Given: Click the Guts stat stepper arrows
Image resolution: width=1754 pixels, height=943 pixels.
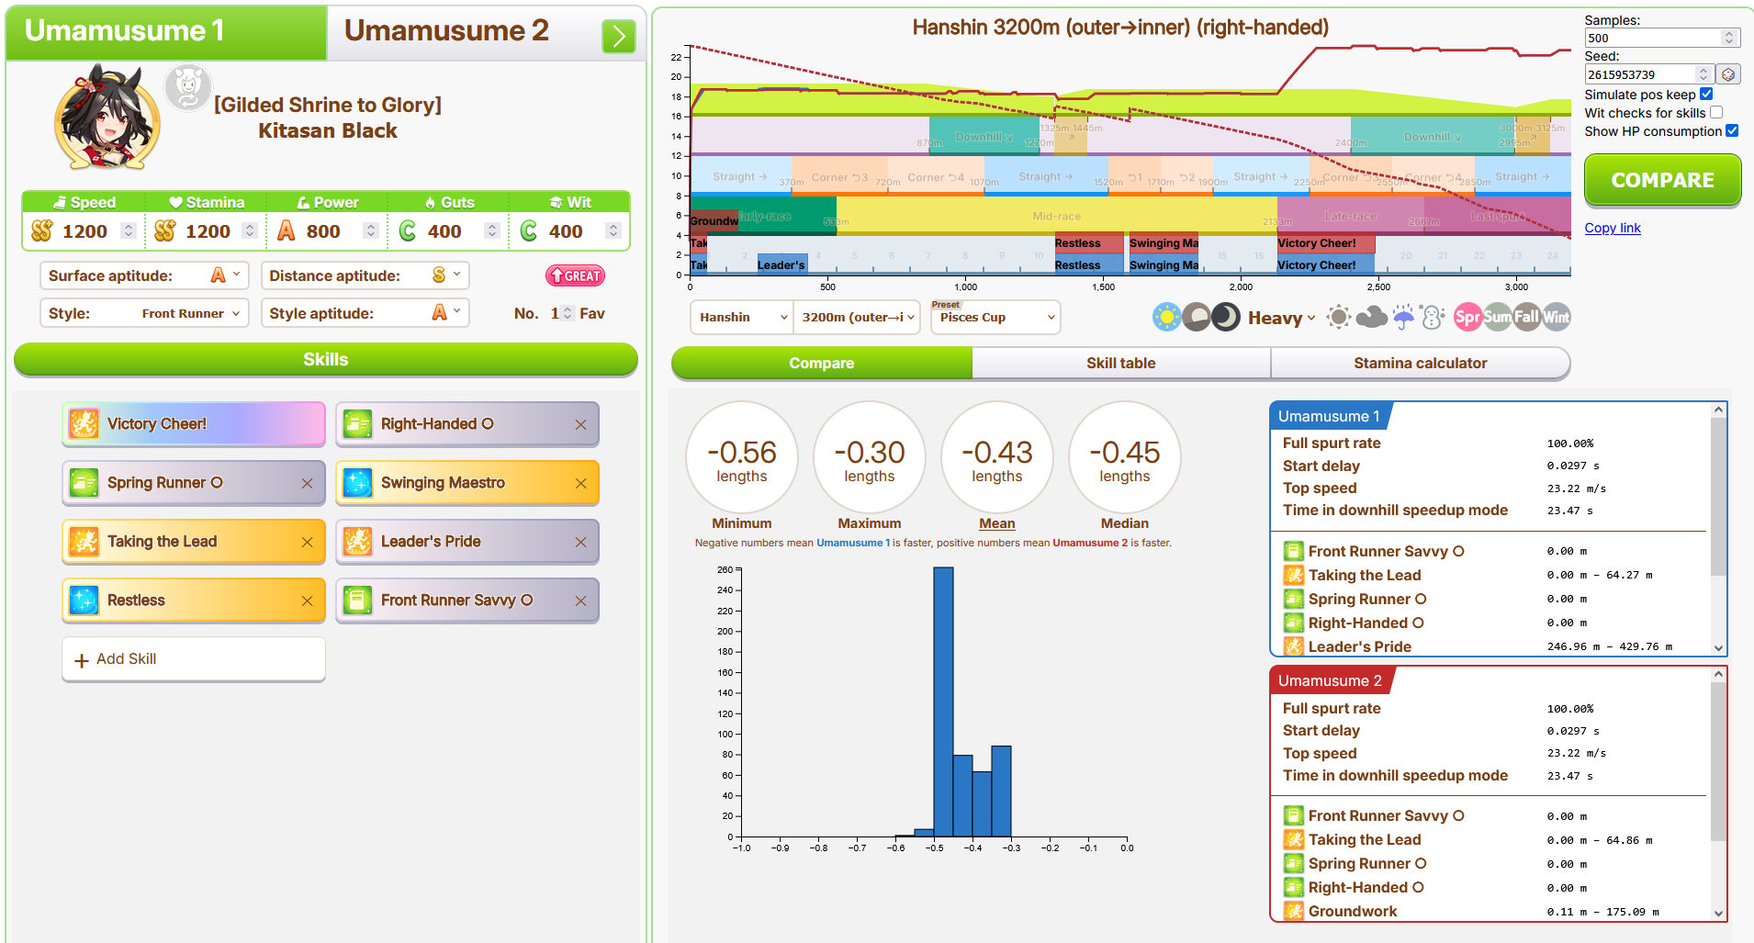Looking at the screenshot, I should pos(492,231).
